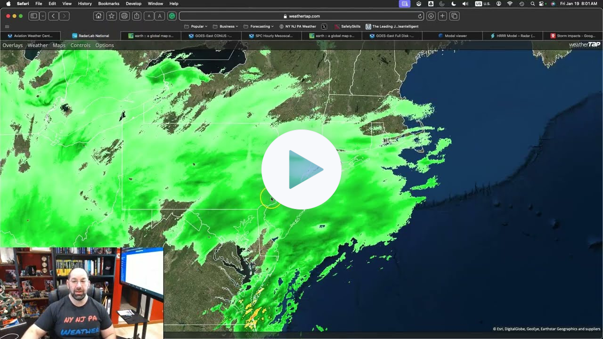Open the Overlays menu in RadarLab
Viewport: 603px width, 339px height.
[x=12, y=45]
